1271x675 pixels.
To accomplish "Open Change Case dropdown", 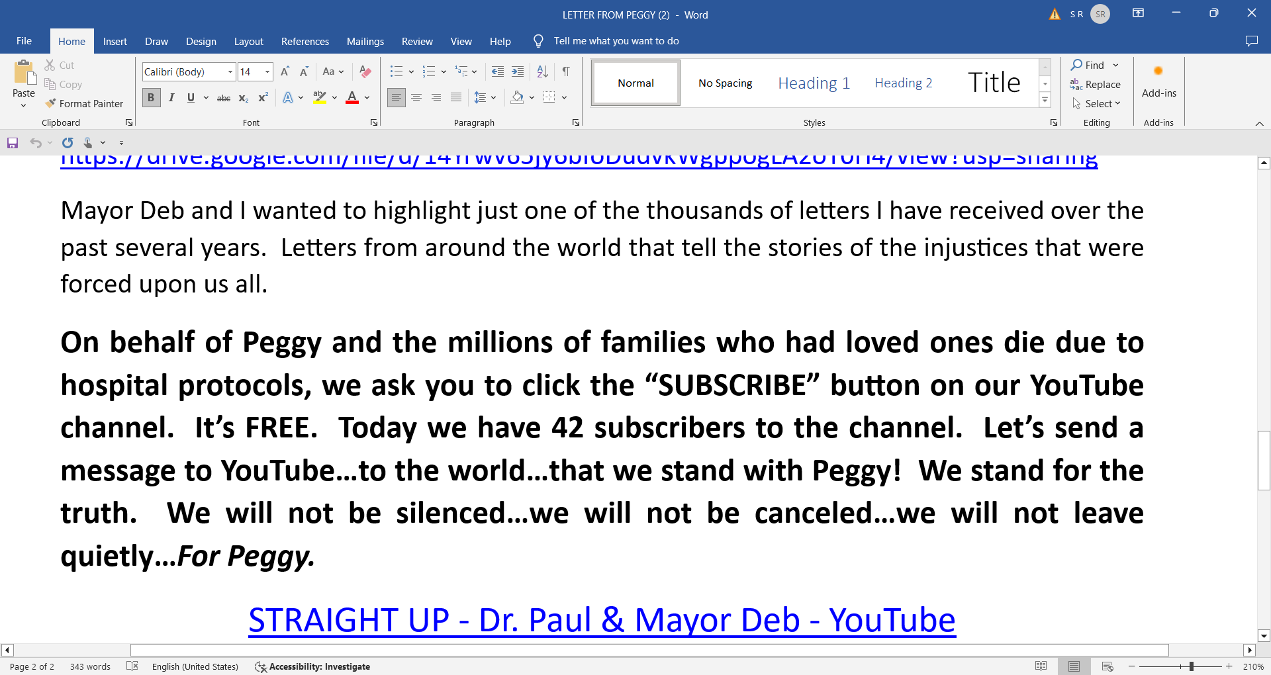I will click(333, 71).
